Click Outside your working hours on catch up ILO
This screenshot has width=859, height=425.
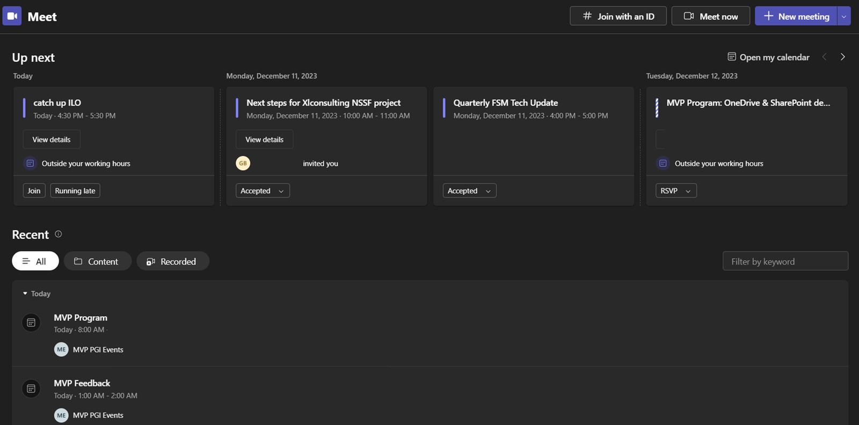(86, 164)
